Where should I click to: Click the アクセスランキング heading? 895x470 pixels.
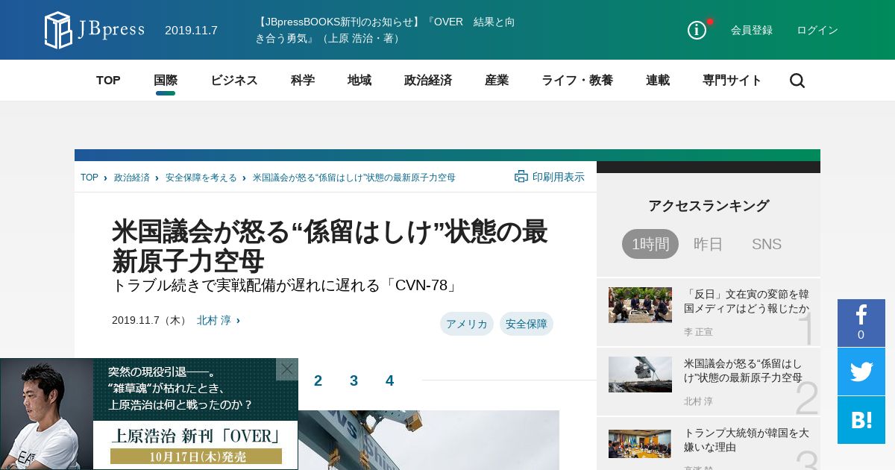pyautogui.click(x=709, y=206)
